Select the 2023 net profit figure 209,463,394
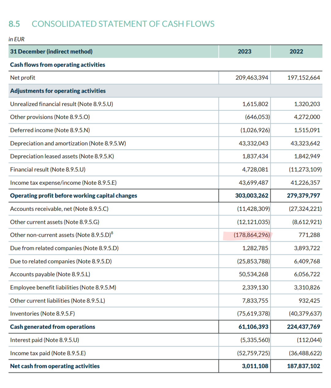331x388 pixels. click(252, 78)
